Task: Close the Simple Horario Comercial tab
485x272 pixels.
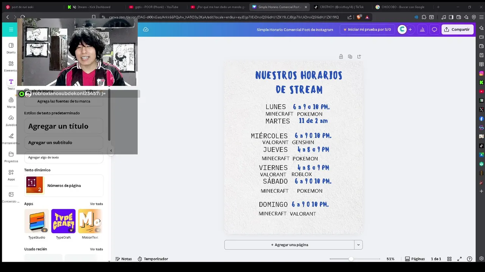Action: click(x=306, y=7)
